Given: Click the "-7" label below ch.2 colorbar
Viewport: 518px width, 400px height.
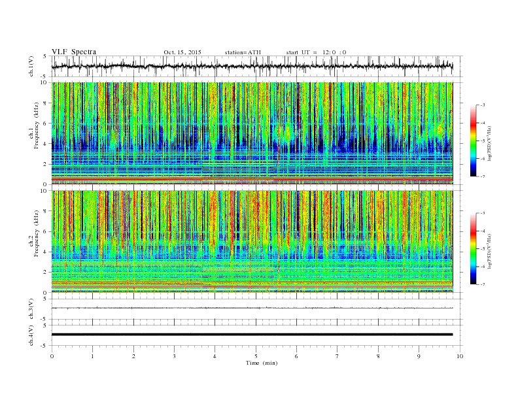Looking at the screenshot, I should tap(483, 284).
